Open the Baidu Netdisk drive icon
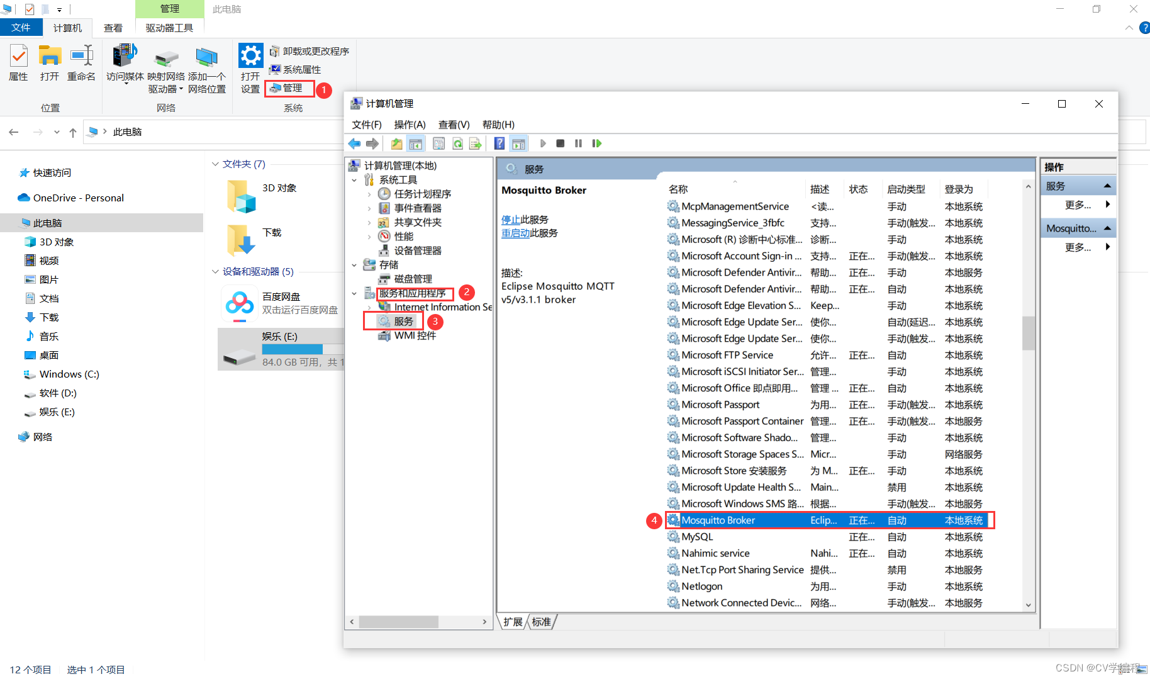 [x=240, y=303]
